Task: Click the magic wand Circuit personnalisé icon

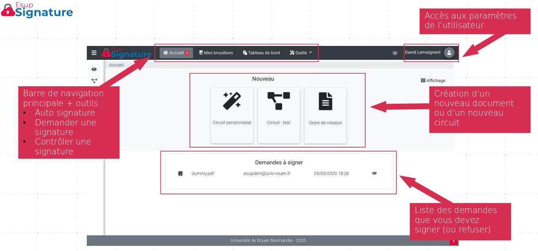Action: [232, 101]
